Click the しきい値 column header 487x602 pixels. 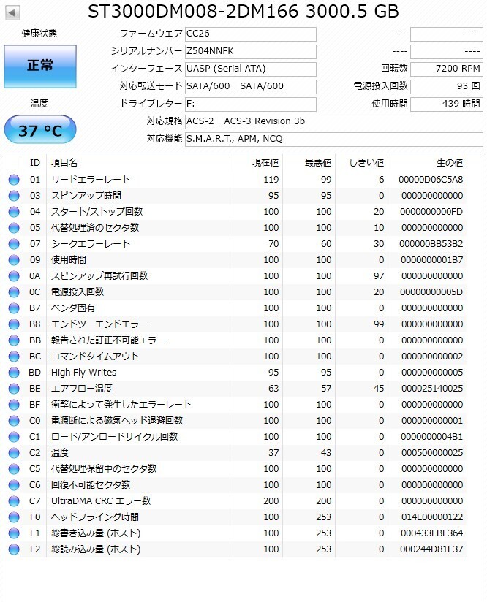click(361, 163)
